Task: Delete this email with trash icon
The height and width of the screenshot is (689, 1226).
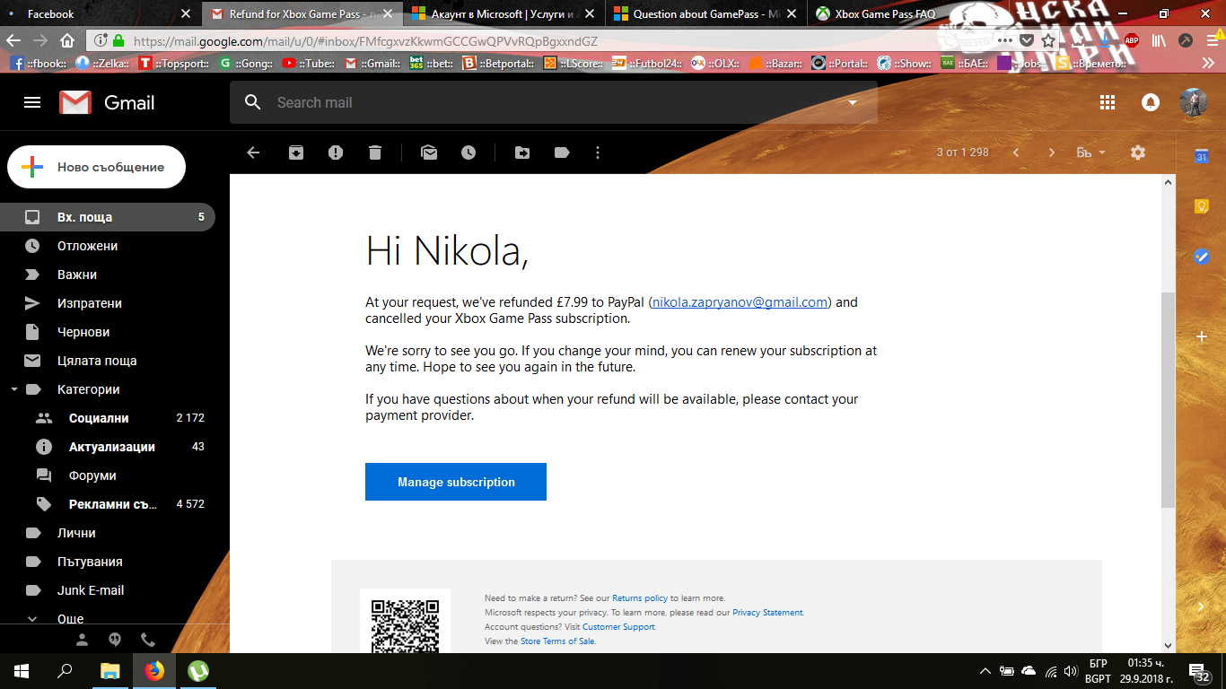Action: click(x=375, y=153)
